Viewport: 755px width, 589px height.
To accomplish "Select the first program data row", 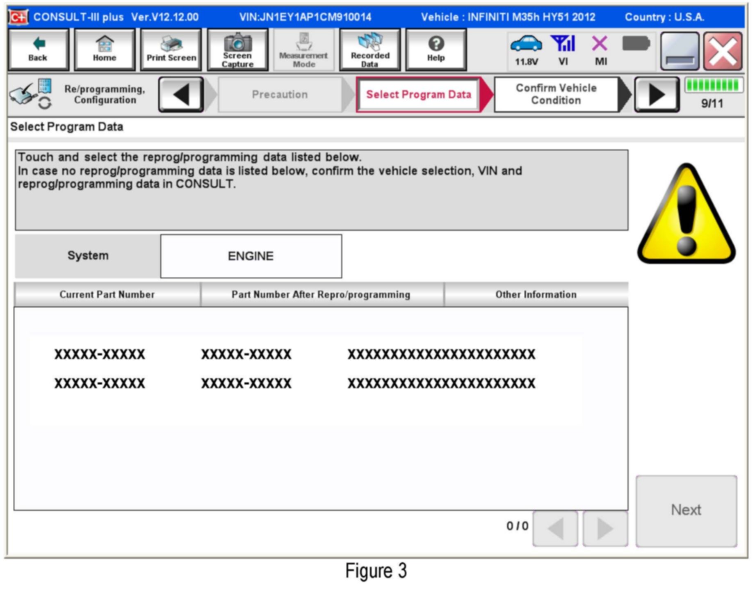I will point(294,354).
